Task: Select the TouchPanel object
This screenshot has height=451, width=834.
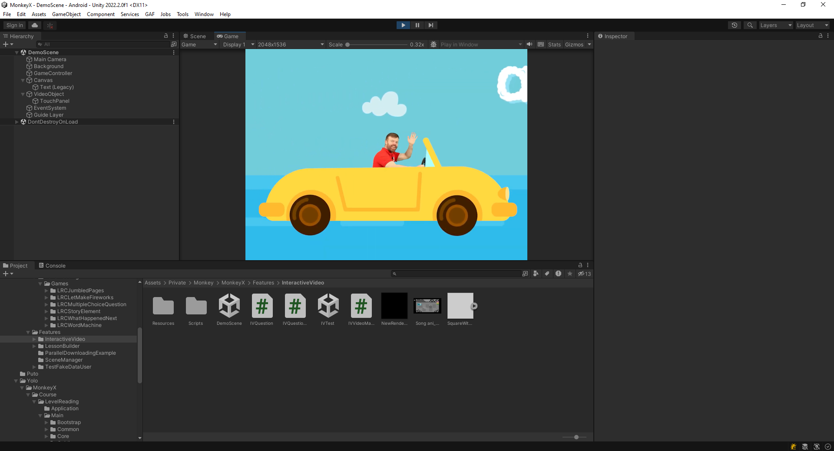Action: coord(55,101)
